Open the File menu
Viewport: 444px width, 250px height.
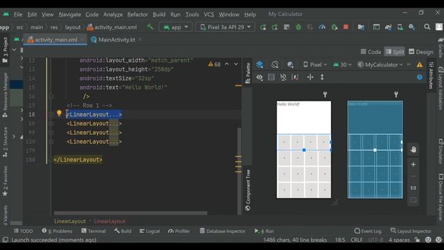[18, 14]
